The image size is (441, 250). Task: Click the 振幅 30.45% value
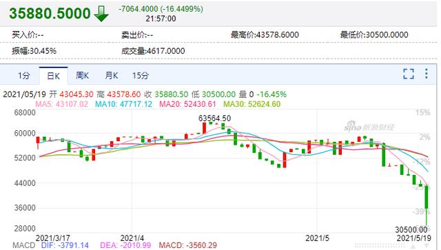click(34, 51)
